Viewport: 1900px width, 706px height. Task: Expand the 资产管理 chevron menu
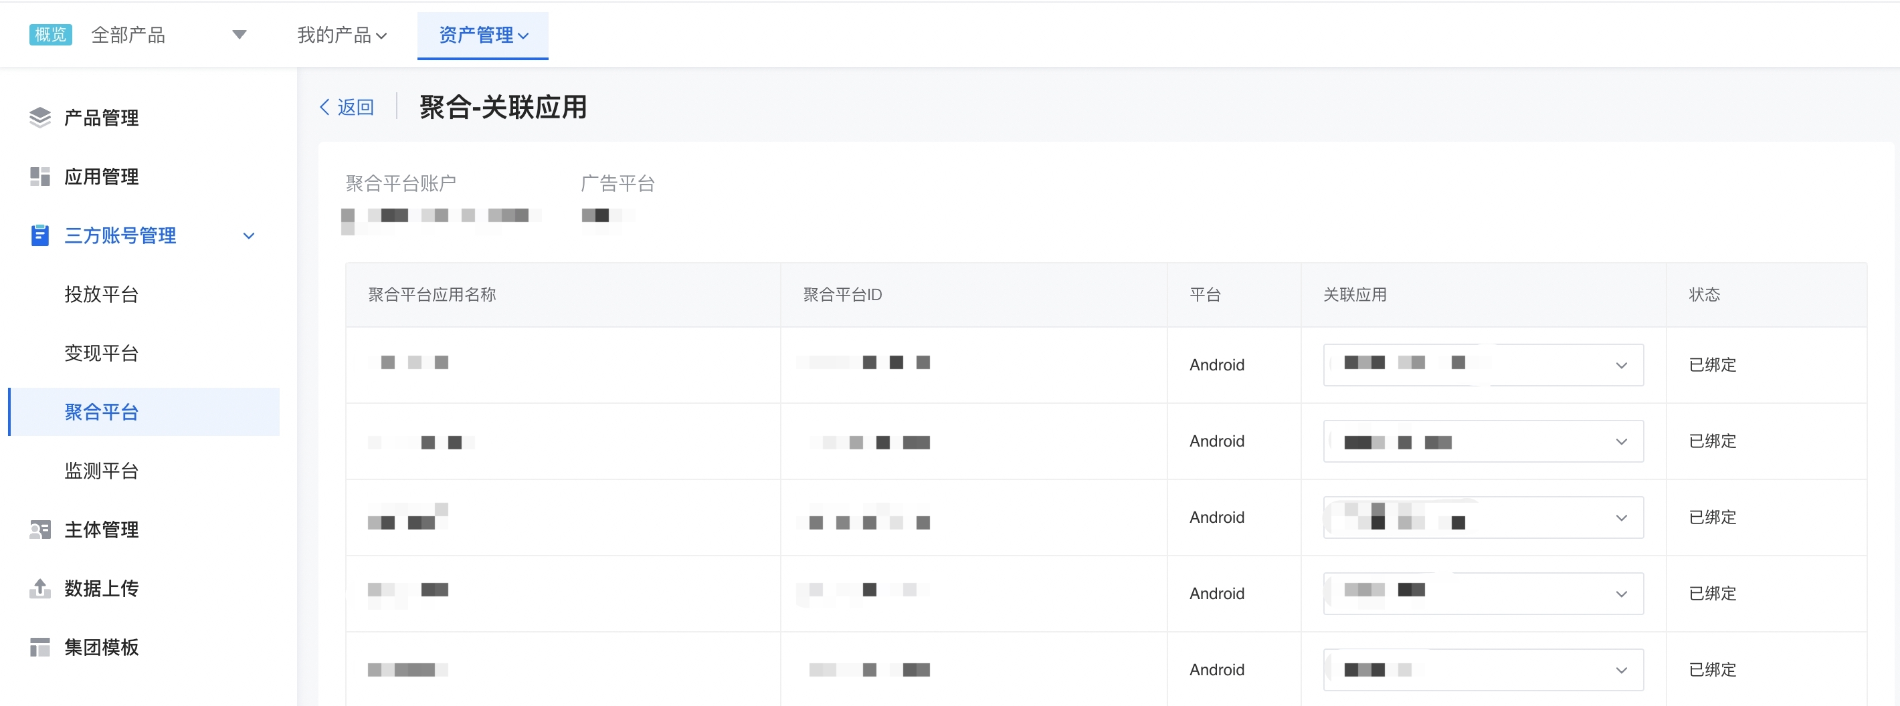(525, 35)
